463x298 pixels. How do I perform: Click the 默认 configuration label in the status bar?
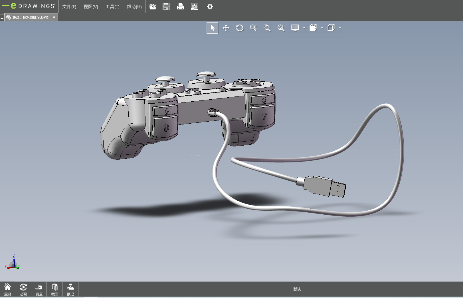point(297,289)
